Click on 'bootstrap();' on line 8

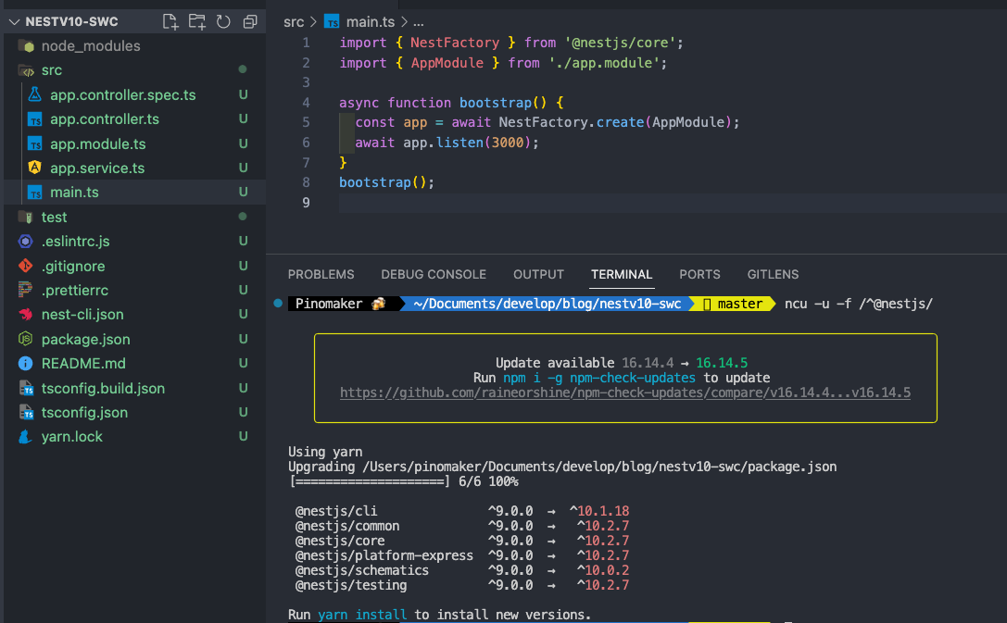point(386,182)
